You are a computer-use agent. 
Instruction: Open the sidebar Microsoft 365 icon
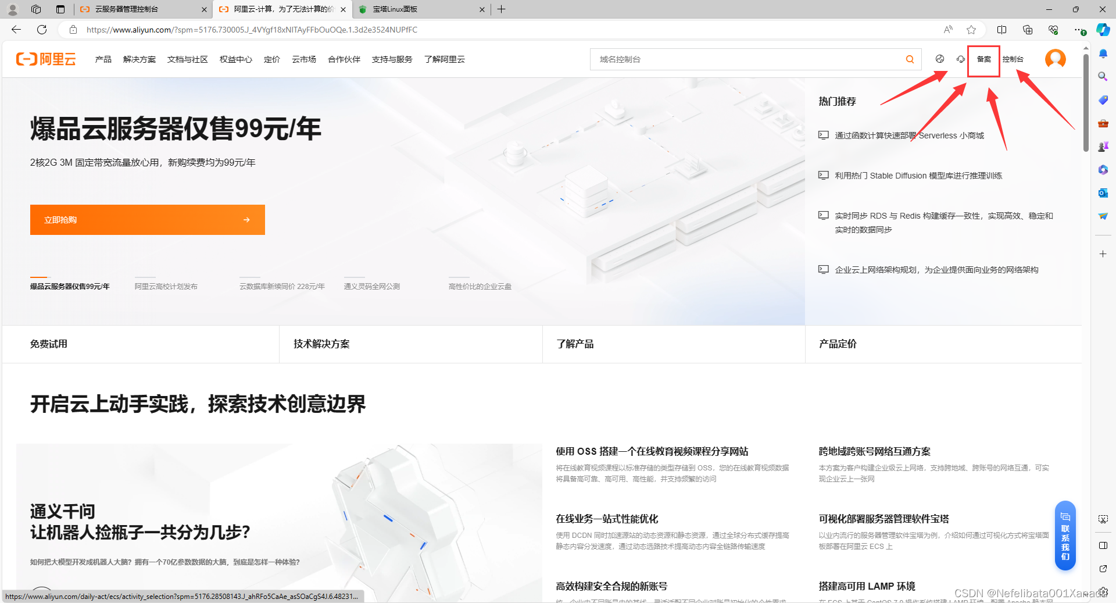point(1103,170)
